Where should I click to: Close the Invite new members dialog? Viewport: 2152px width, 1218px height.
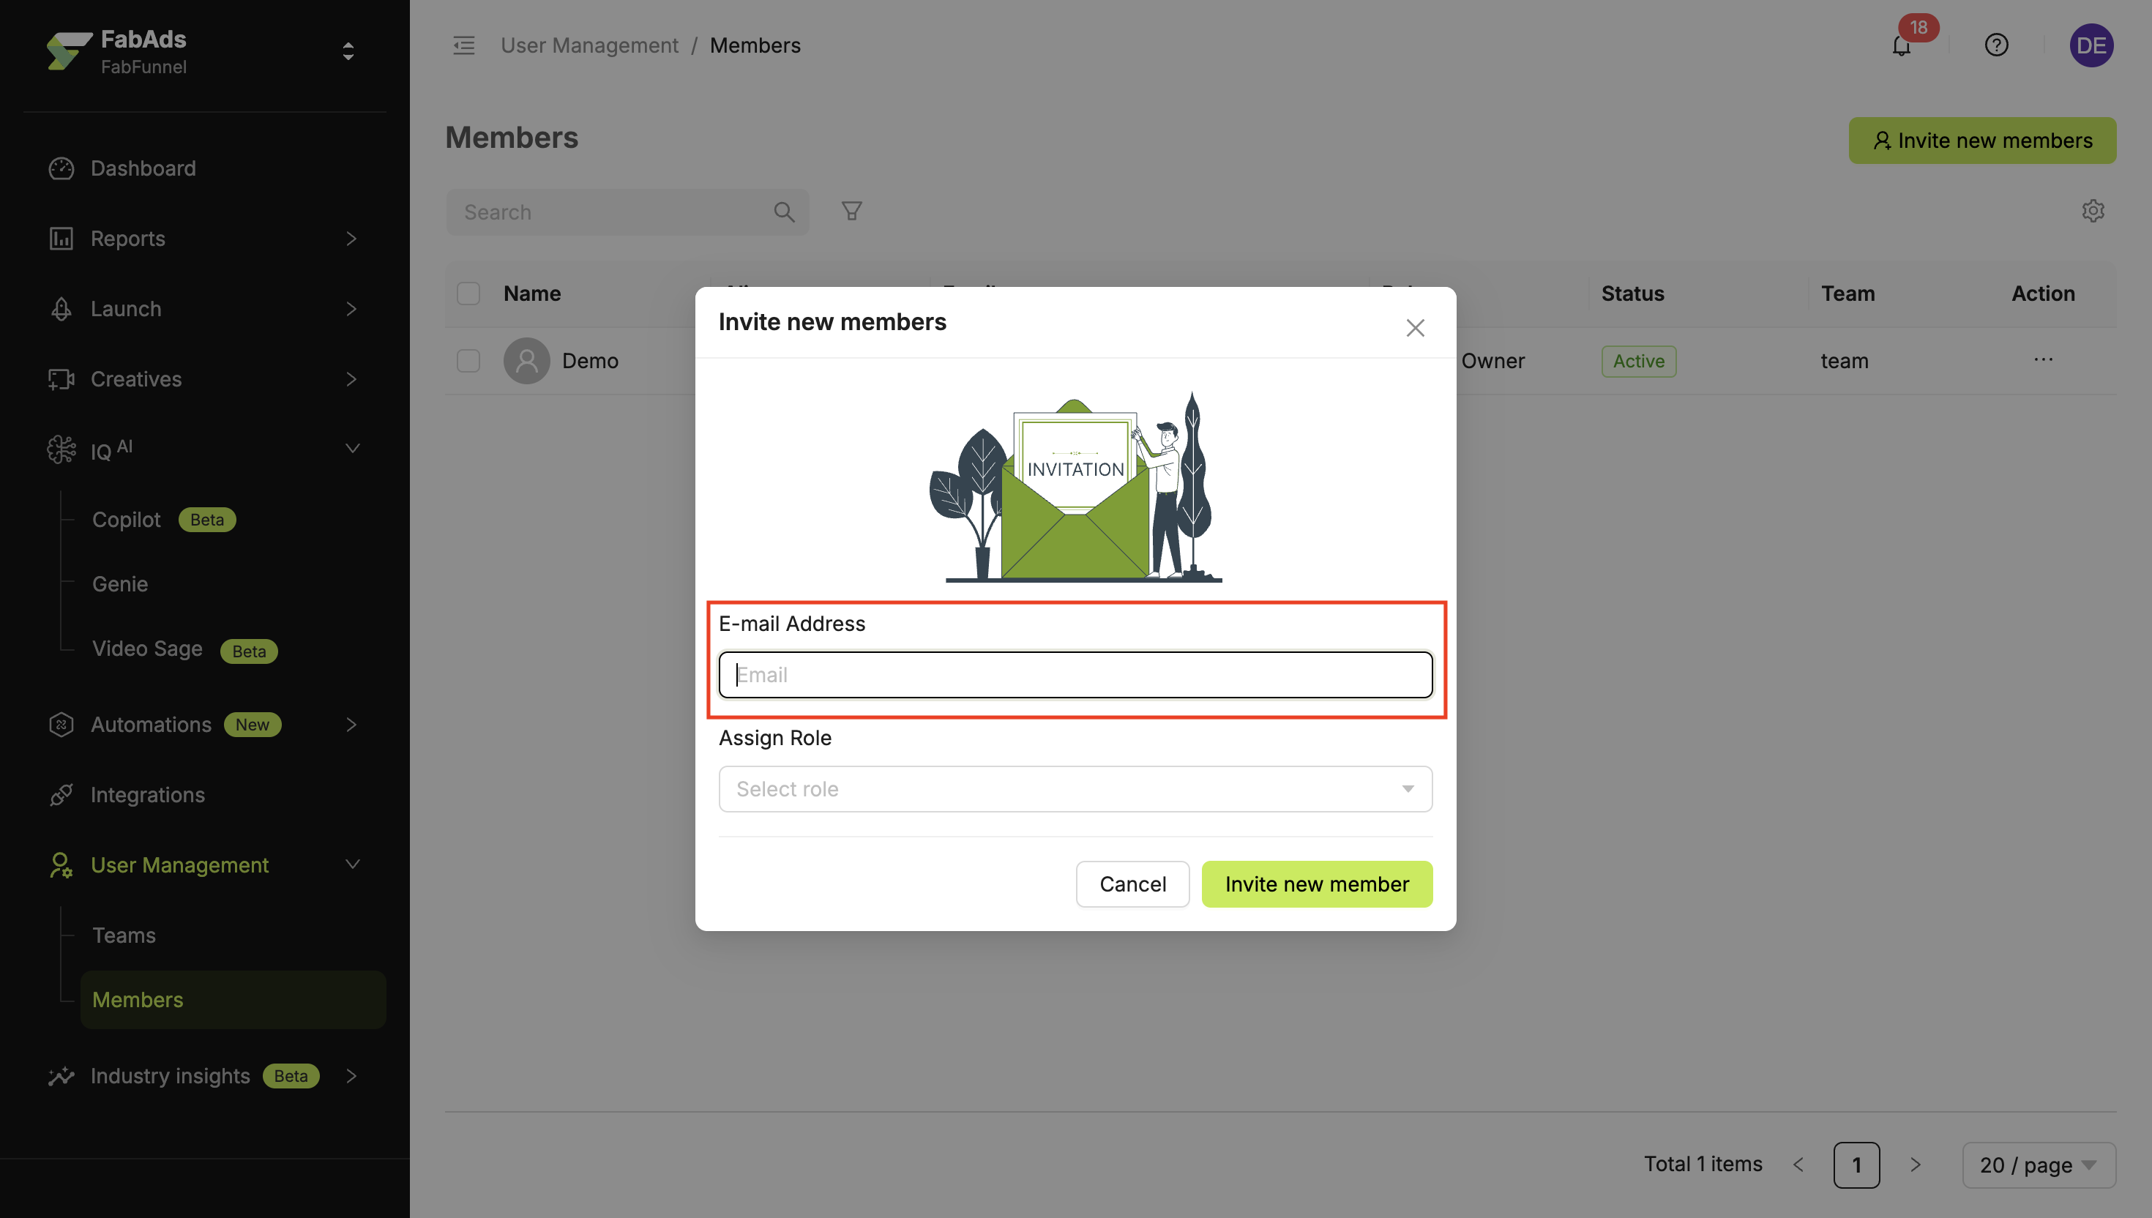[1414, 328]
